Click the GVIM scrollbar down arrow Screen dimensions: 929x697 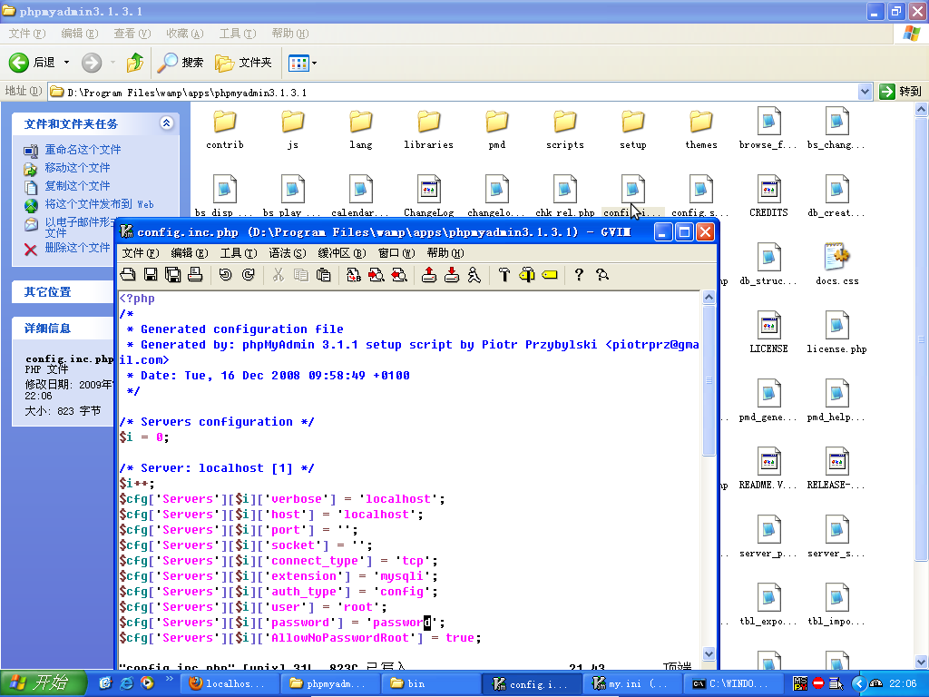[709, 653]
